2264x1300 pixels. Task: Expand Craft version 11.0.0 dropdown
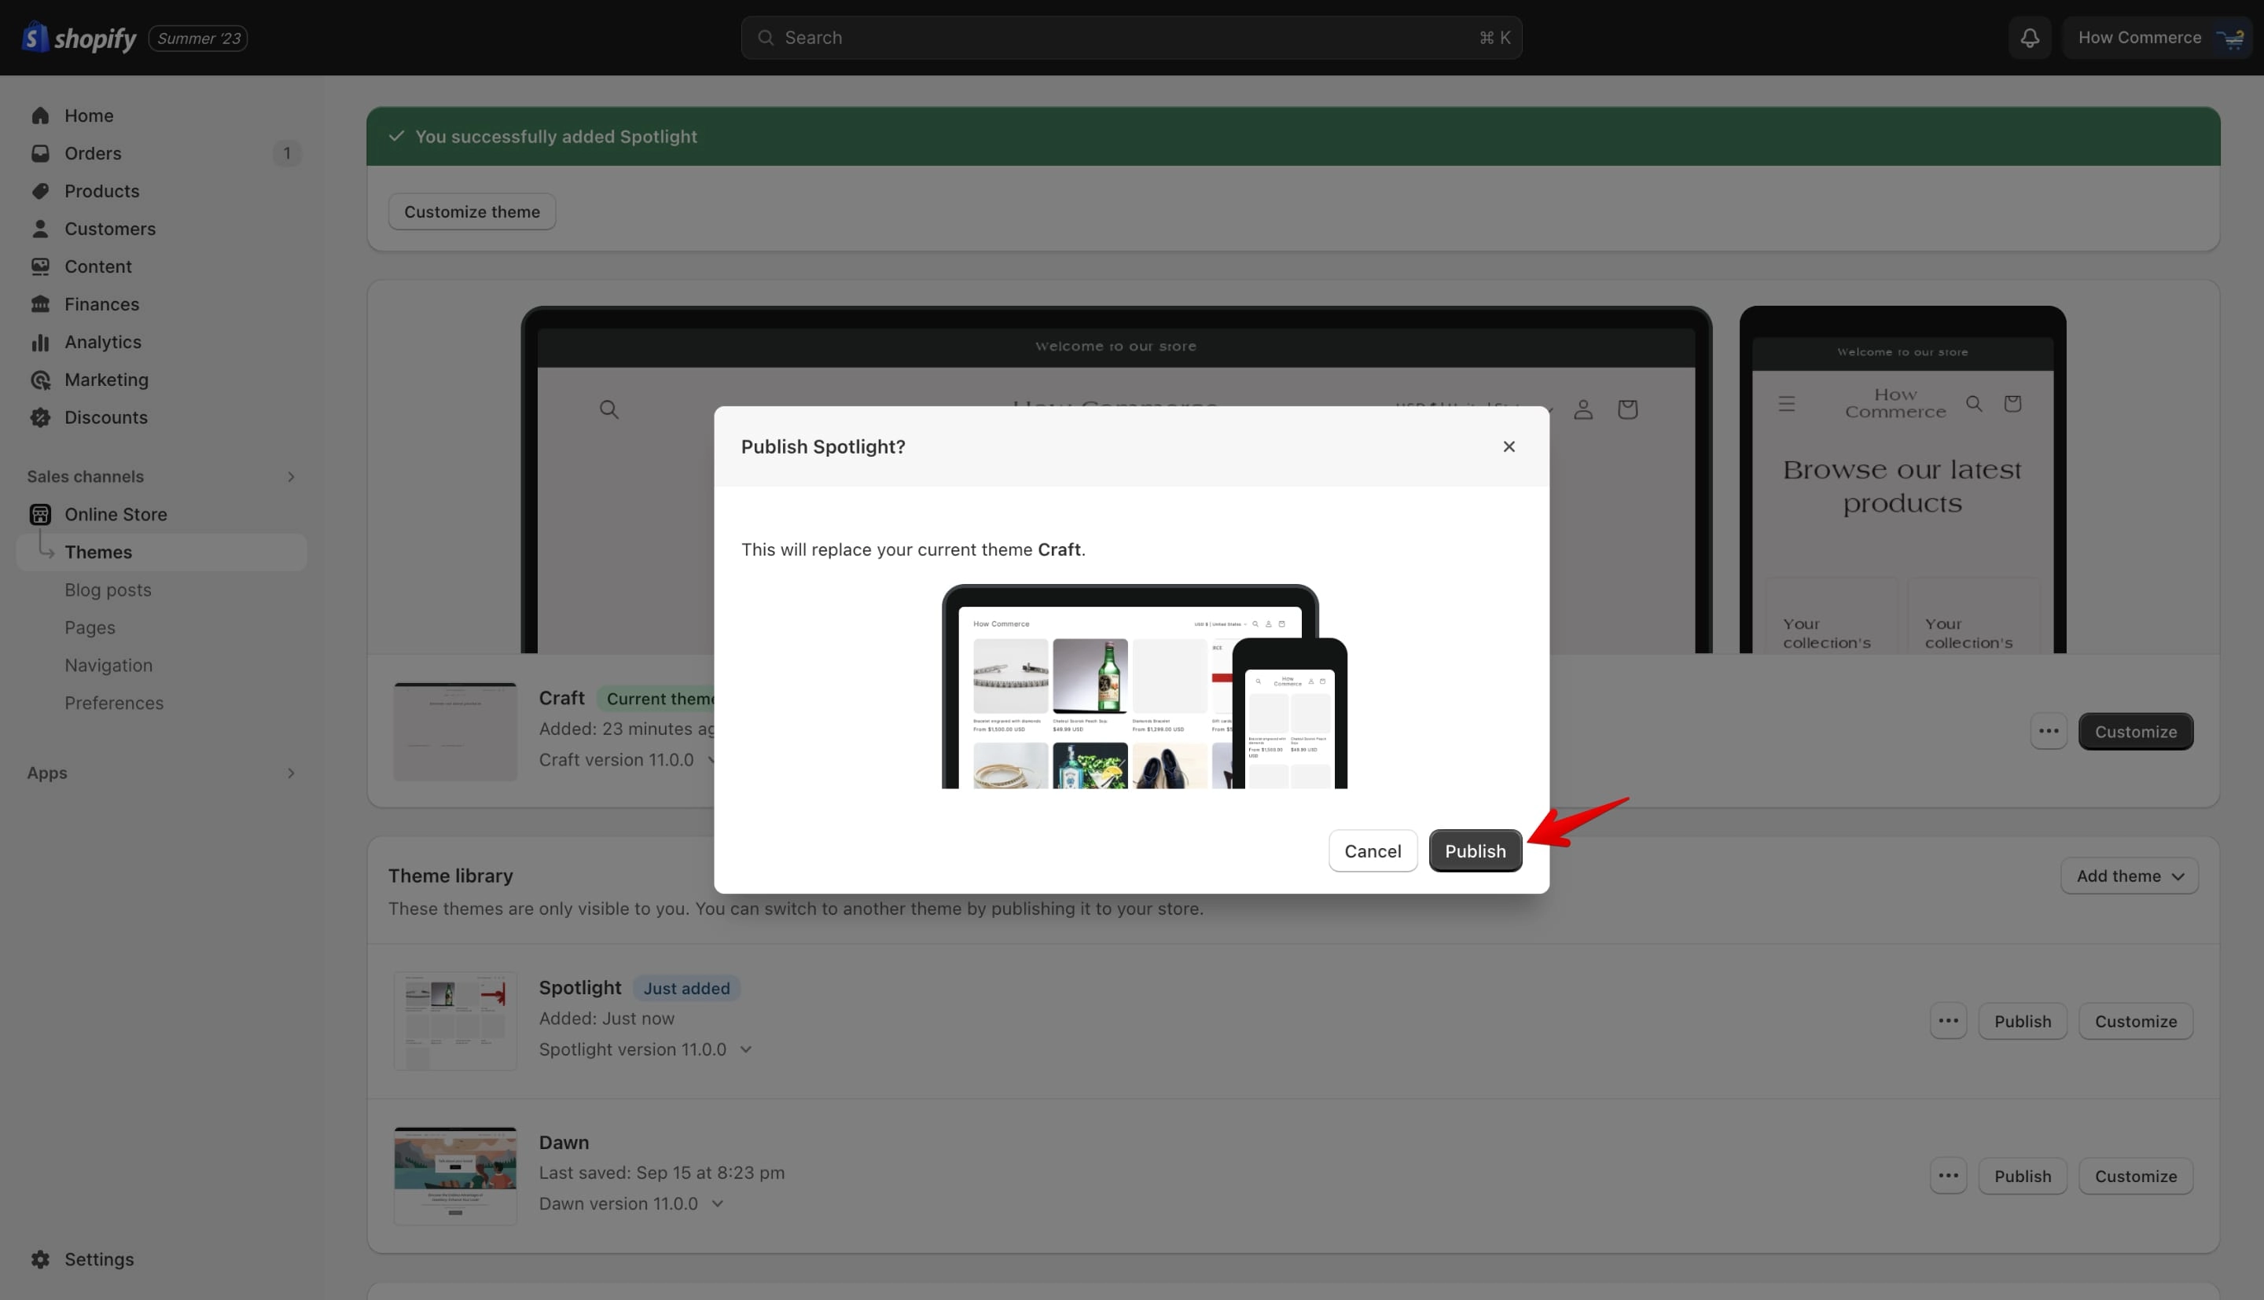point(710,760)
